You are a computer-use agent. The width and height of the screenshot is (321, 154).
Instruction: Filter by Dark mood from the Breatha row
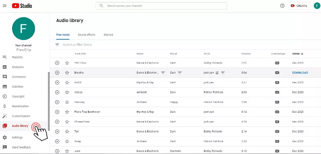180,73
